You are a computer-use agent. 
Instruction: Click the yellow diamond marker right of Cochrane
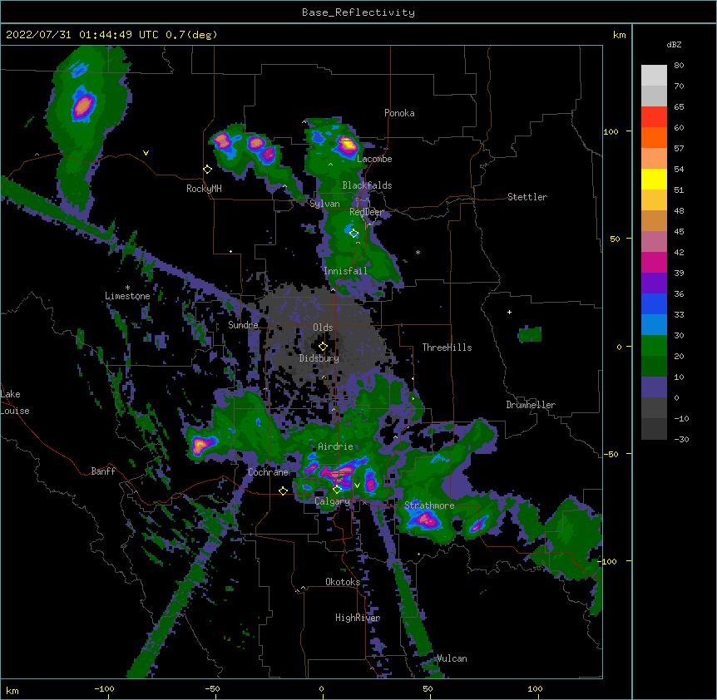click(283, 490)
